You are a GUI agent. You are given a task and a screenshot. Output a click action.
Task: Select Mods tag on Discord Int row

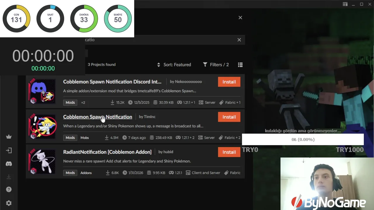coord(70,102)
